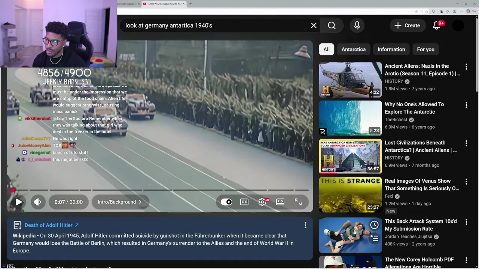Open the TheRichest channel name

click(x=396, y=120)
